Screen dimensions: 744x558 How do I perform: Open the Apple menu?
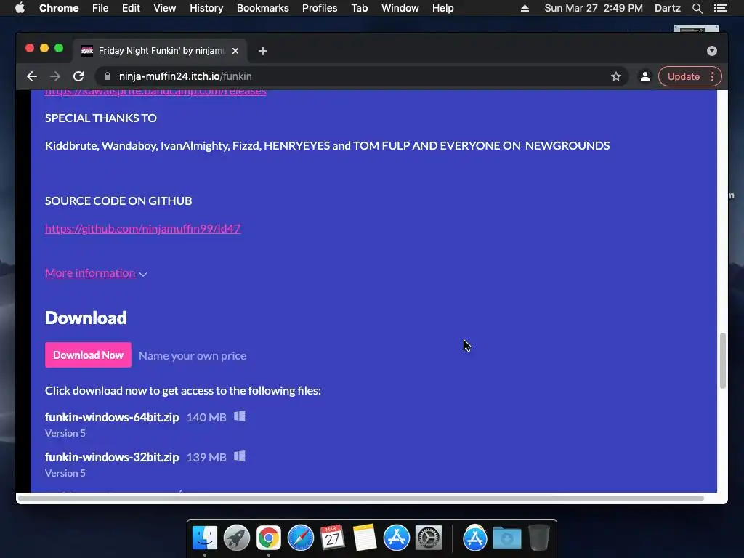pyautogui.click(x=20, y=8)
